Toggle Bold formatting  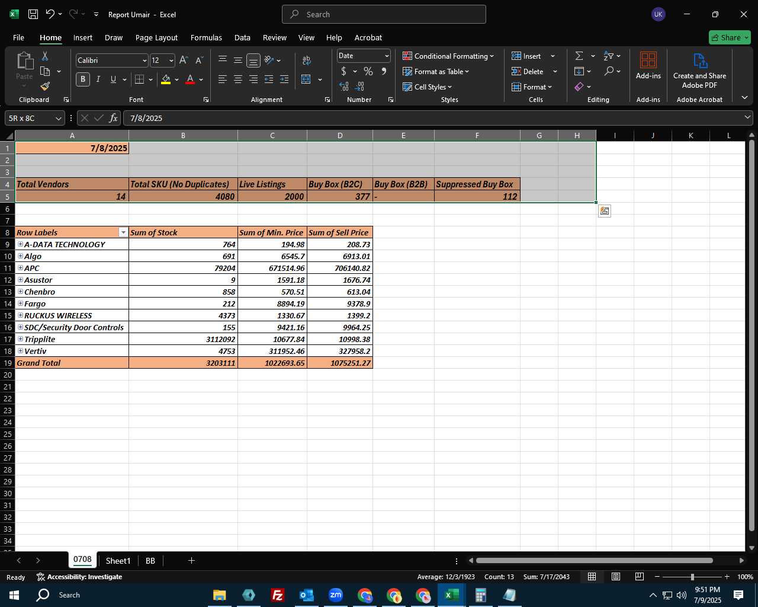(x=83, y=79)
